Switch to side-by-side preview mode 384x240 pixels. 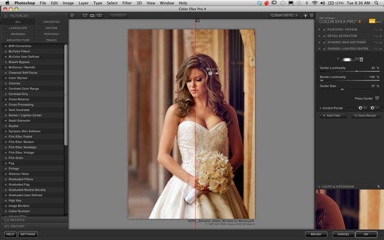coord(99,16)
